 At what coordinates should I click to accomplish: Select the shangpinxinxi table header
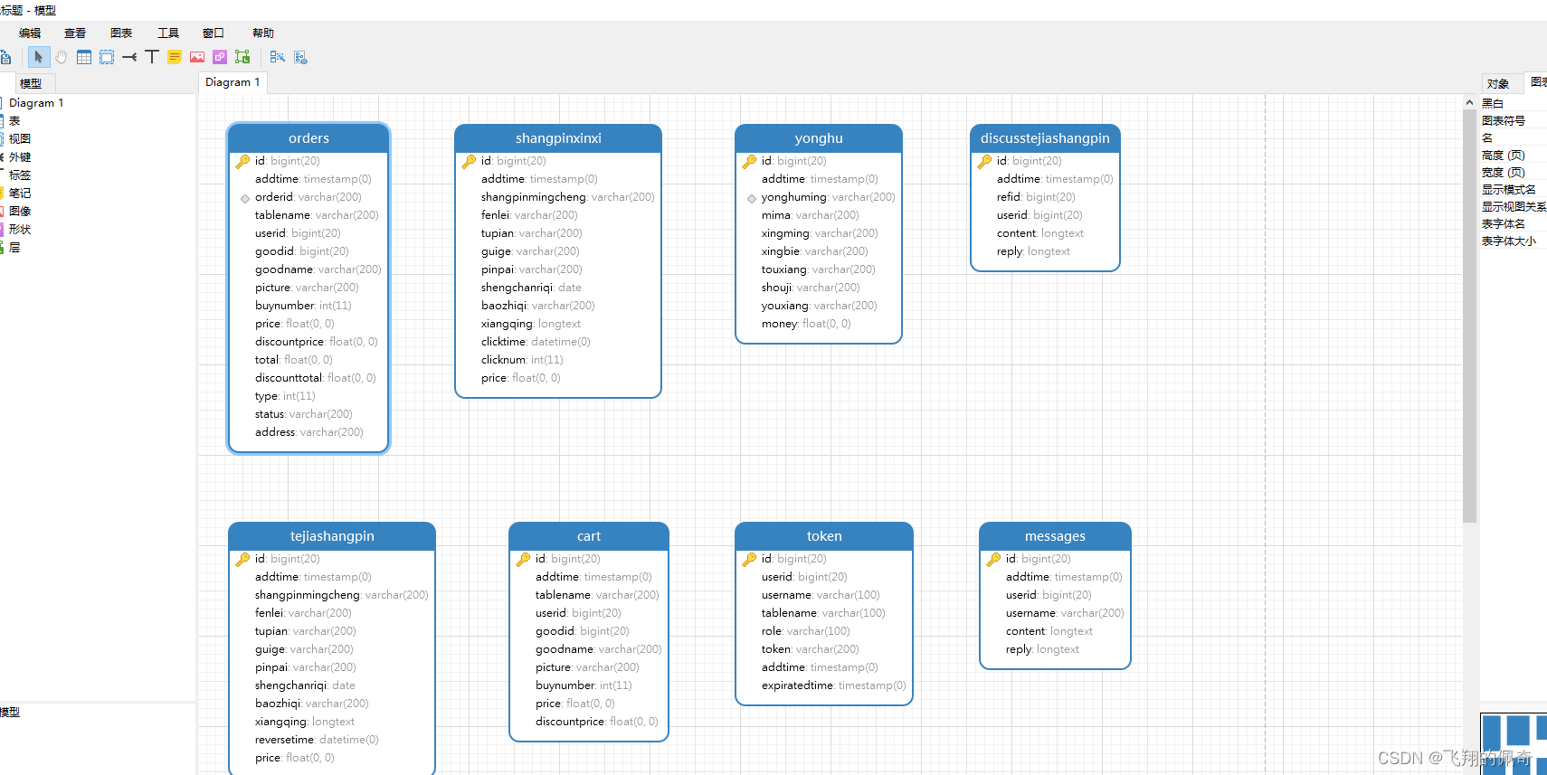(558, 138)
